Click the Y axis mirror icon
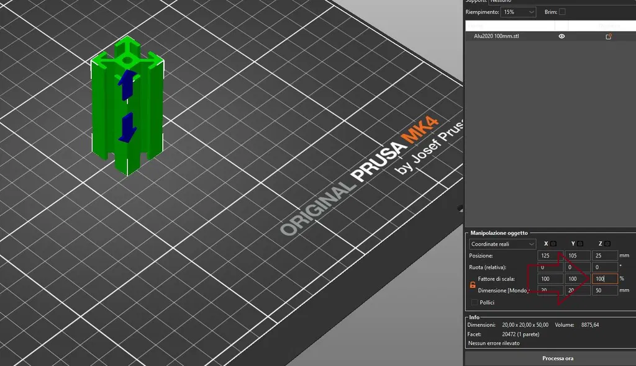This screenshot has width=636, height=366. tap(580, 244)
